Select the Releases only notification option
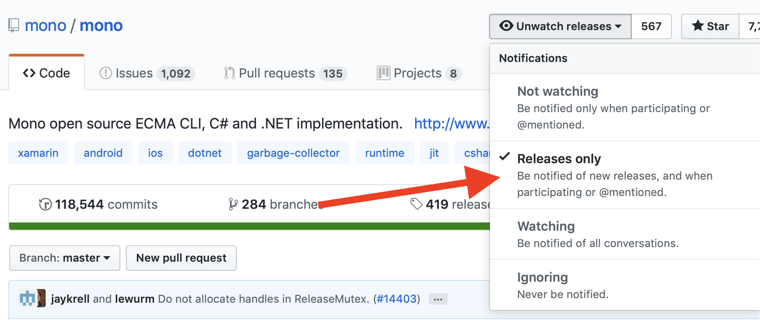 (x=625, y=175)
